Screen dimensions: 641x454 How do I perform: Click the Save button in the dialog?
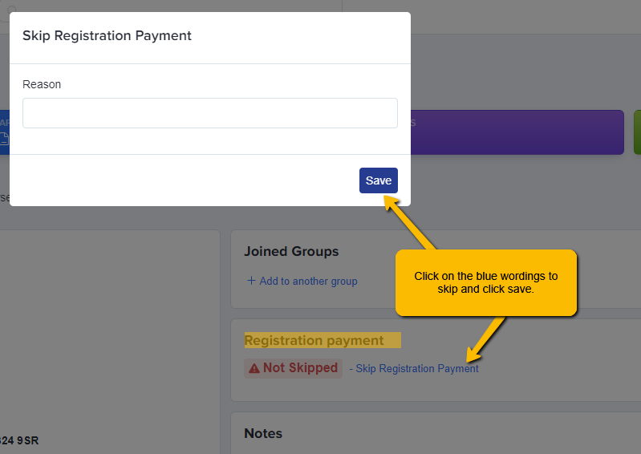point(379,180)
